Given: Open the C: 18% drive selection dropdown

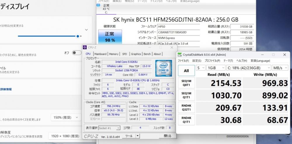Looking at the screenshot, I should [248, 68].
